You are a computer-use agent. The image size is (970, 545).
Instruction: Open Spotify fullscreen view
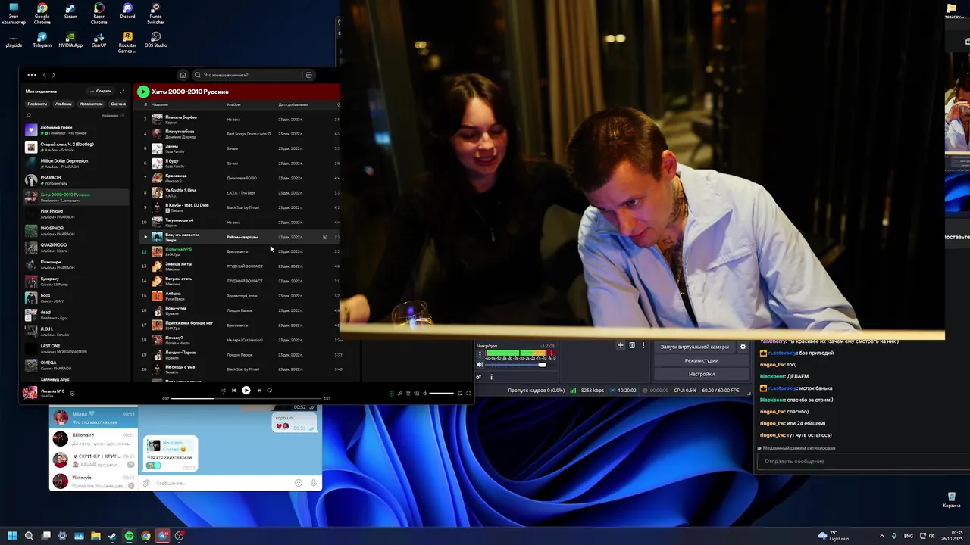tap(468, 394)
